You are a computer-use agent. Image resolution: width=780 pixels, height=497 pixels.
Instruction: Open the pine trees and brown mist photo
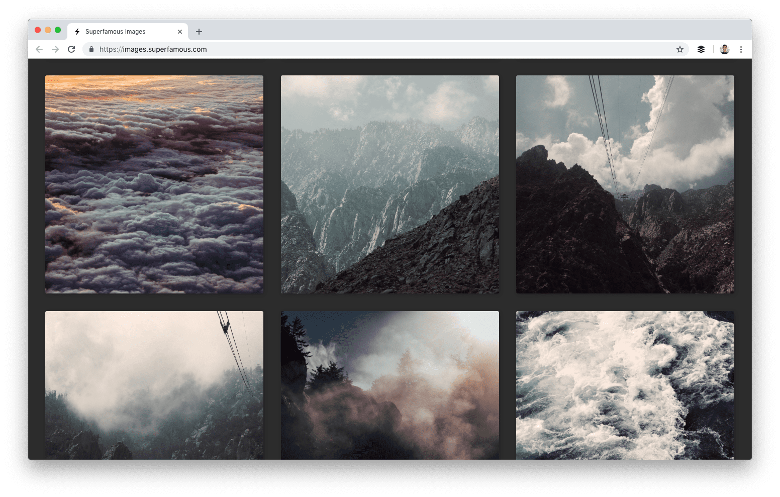coord(389,385)
